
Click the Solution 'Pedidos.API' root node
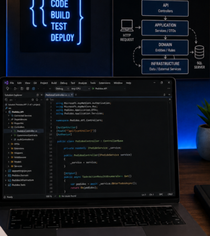click(x=23, y=104)
